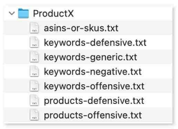Select the keywords-generic.txt file name

(90, 57)
